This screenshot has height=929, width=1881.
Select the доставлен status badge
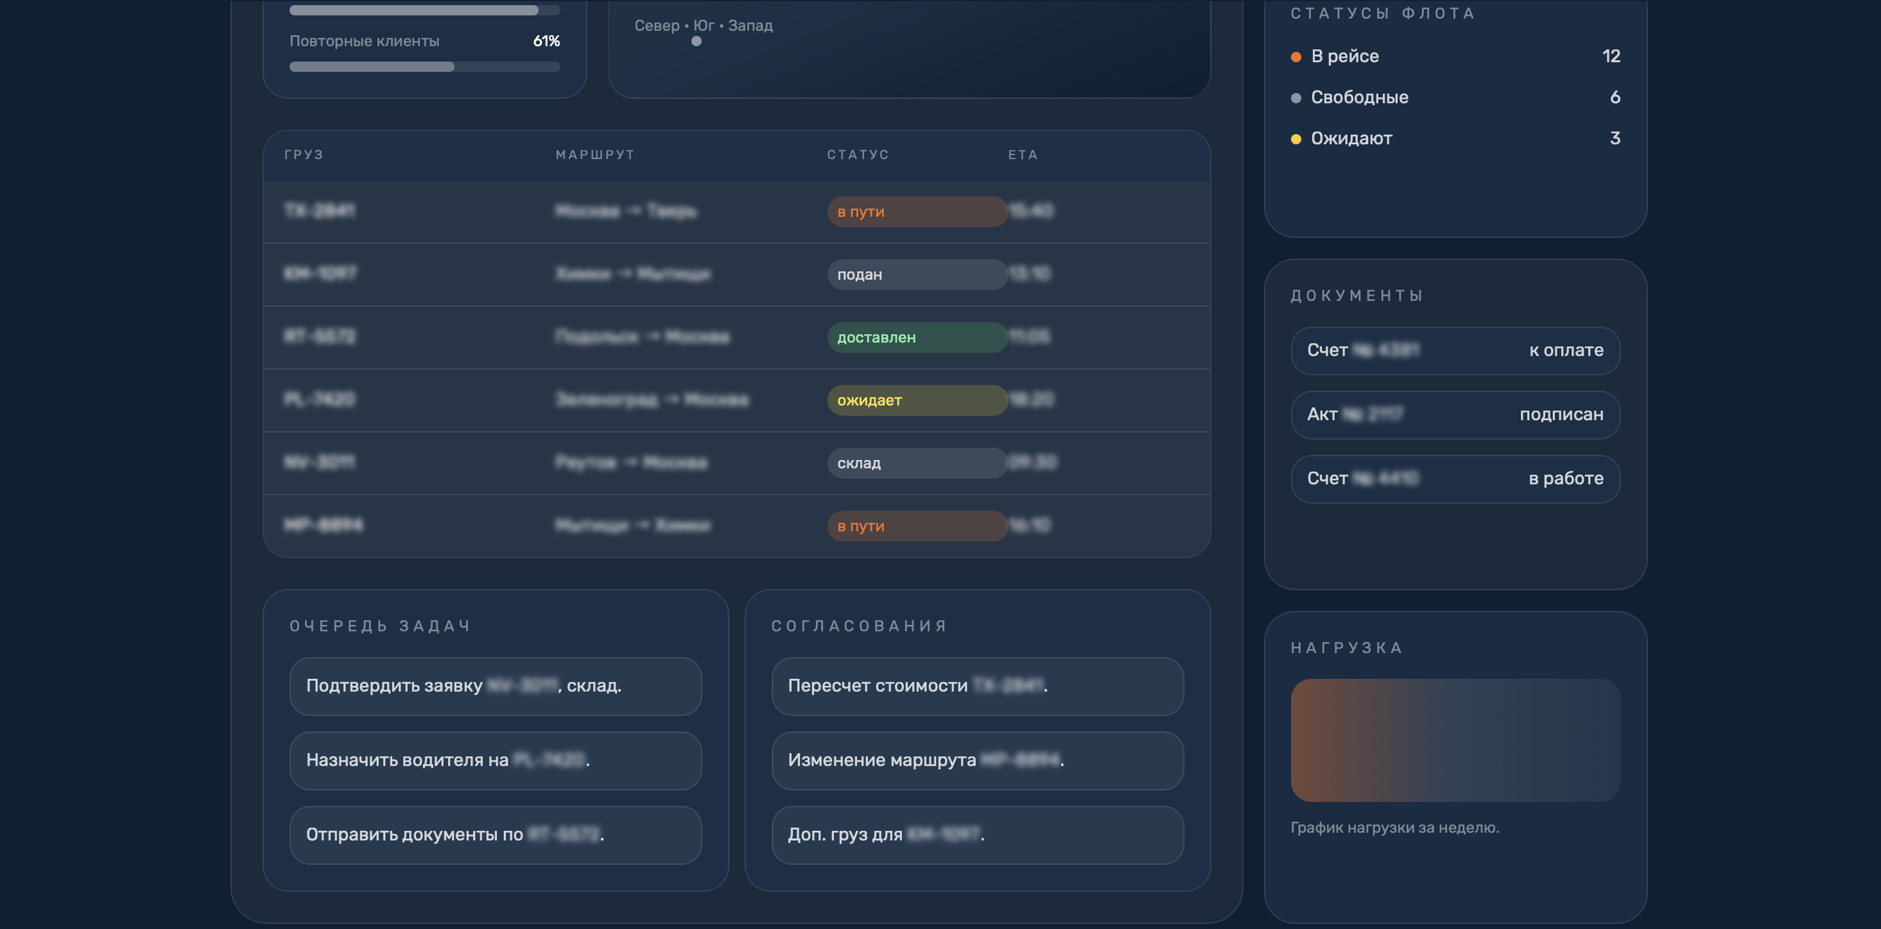[916, 337]
